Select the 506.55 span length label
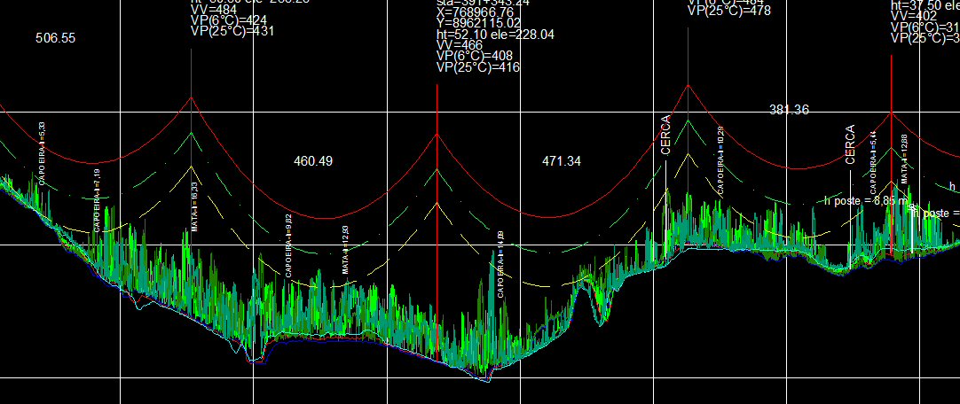Viewport: 960px width, 404px height. click(56, 38)
